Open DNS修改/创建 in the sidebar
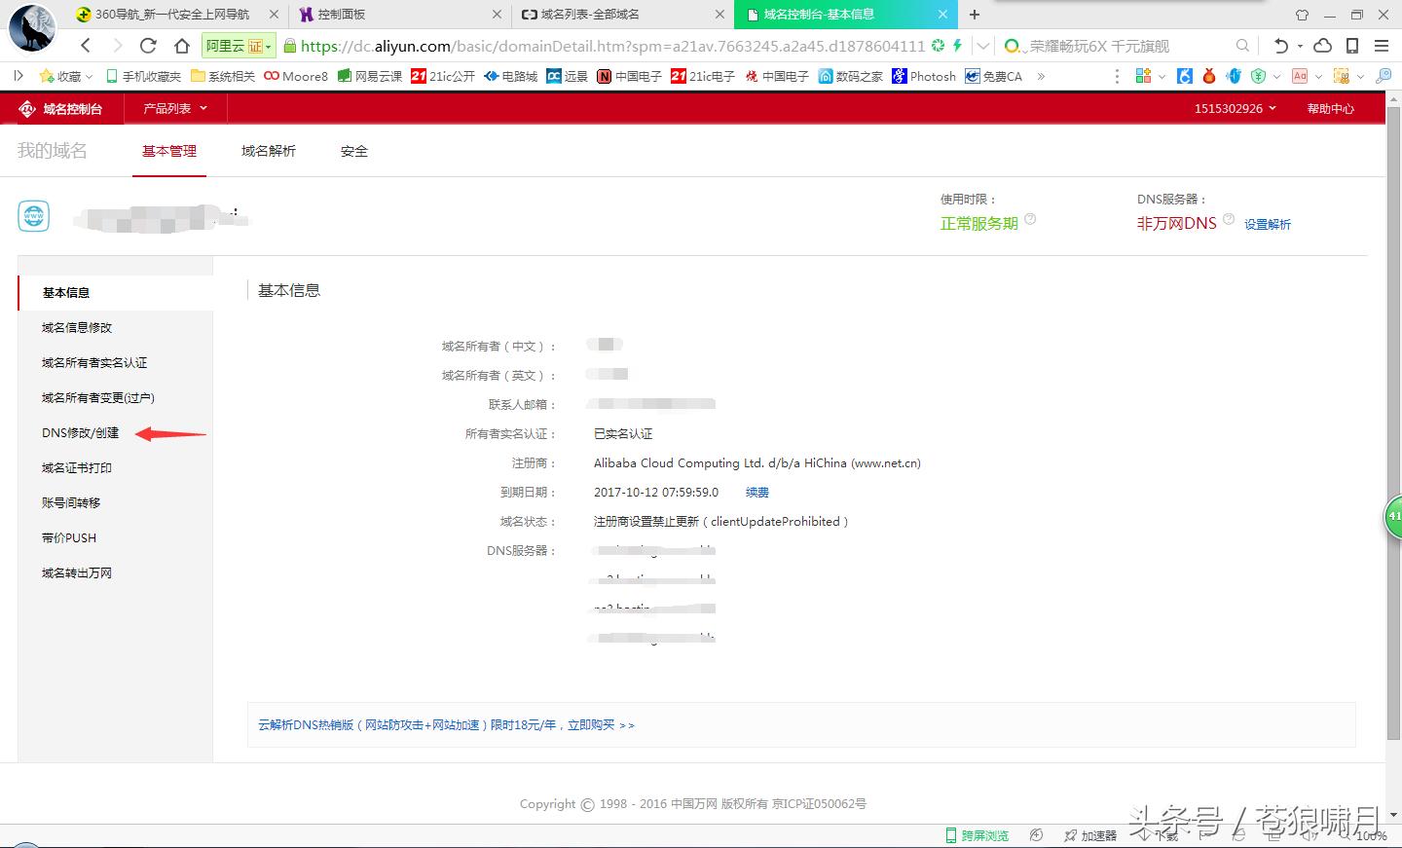Screen dimensions: 1402x848 point(80,433)
